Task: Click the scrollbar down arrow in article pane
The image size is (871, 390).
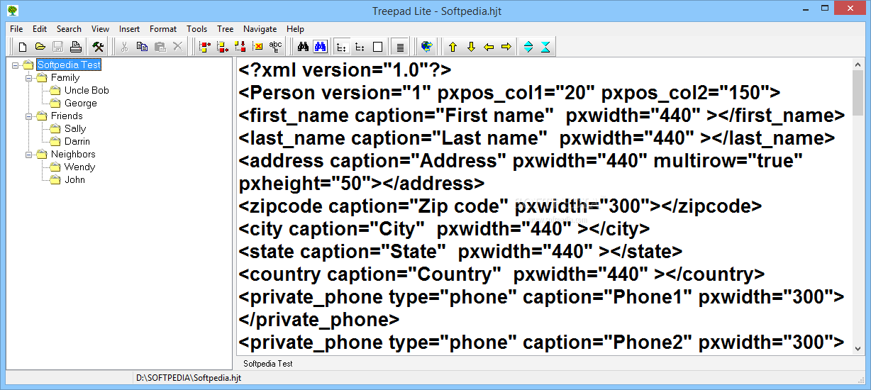Action: (858, 348)
